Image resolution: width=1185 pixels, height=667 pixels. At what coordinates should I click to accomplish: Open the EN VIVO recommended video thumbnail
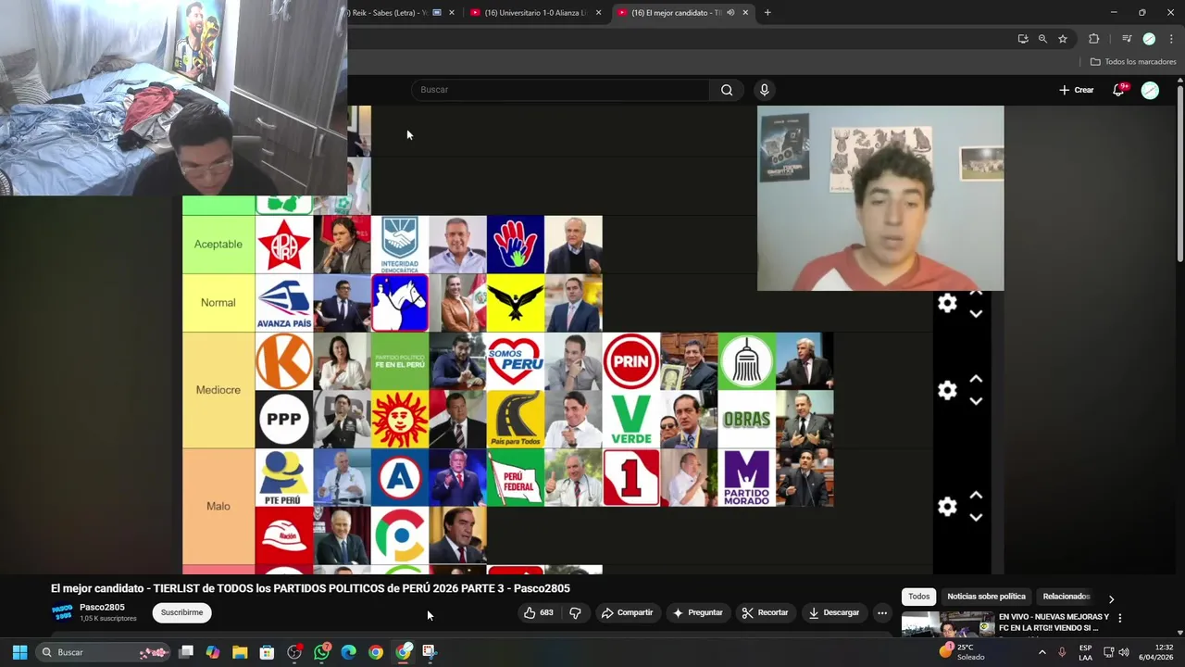point(947,624)
